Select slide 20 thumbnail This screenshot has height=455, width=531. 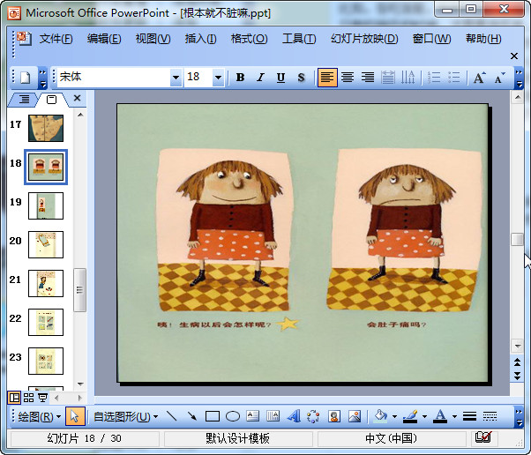tap(46, 244)
